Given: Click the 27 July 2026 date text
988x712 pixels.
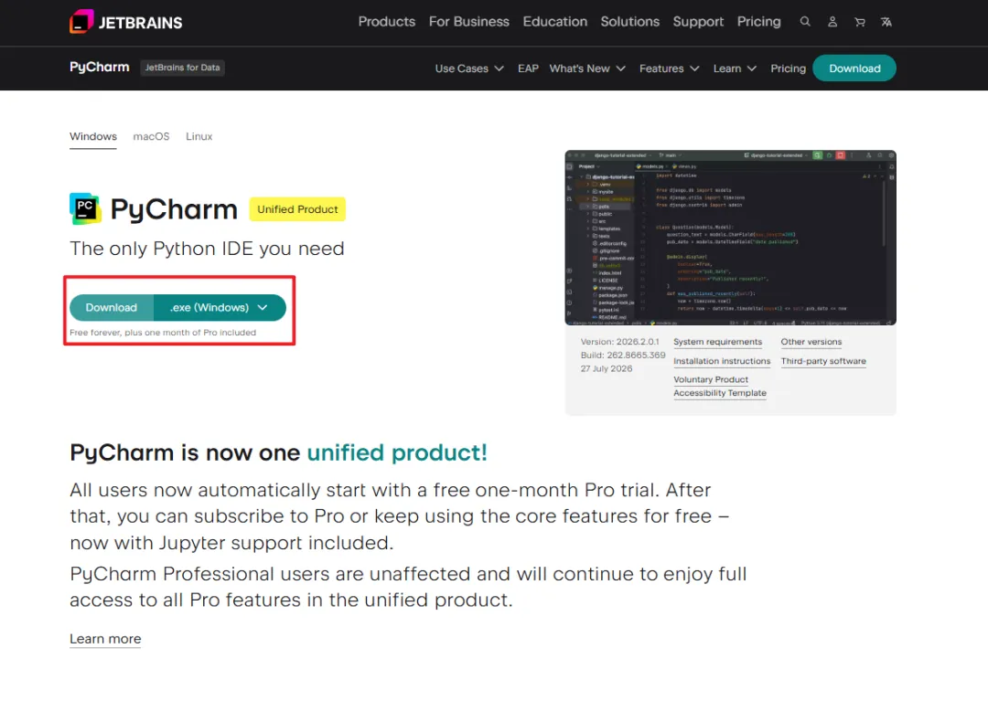Looking at the screenshot, I should pos(607,369).
